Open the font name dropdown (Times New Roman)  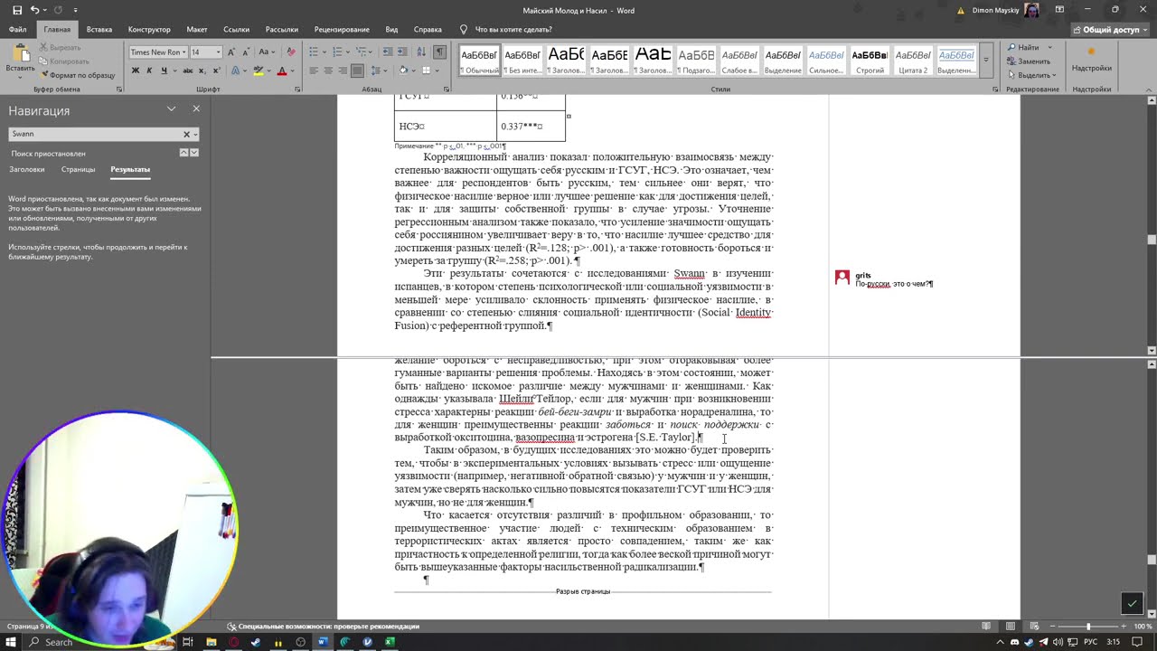pyautogui.click(x=183, y=52)
